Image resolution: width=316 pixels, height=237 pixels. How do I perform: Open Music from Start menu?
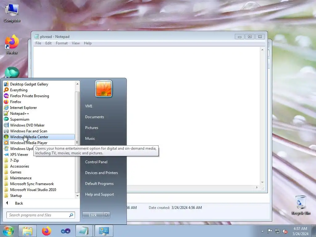tap(90, 139)
